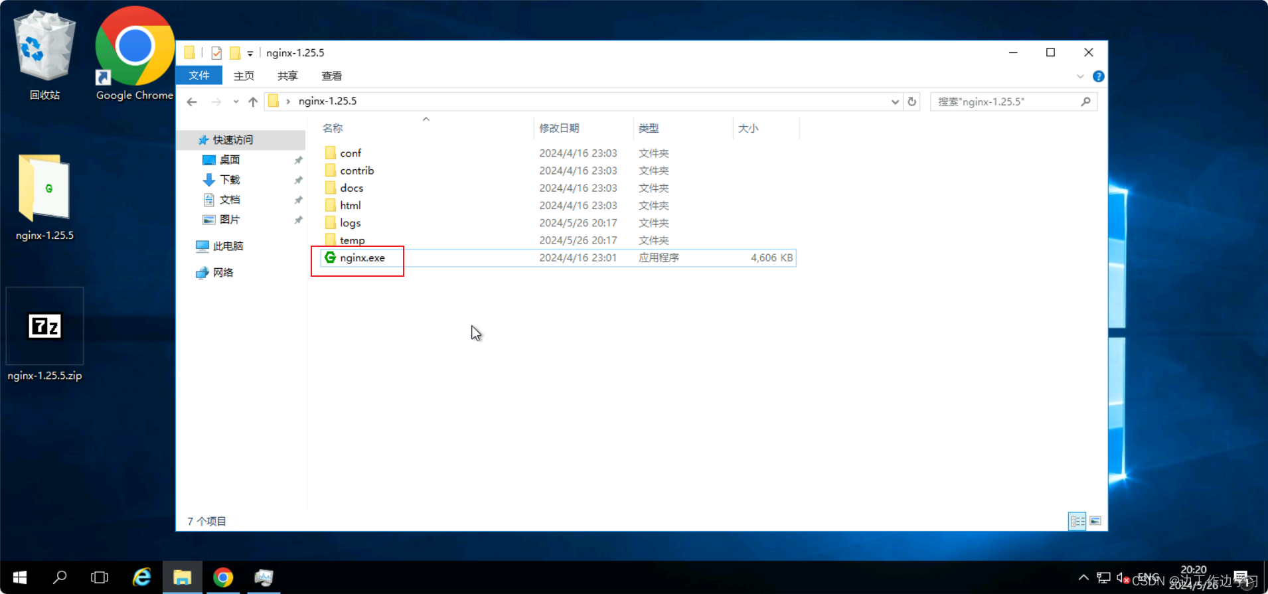Open the fourth taskbar app with monitor icon
Viewport: 1268px width, 594px height.
click(264, 577)
